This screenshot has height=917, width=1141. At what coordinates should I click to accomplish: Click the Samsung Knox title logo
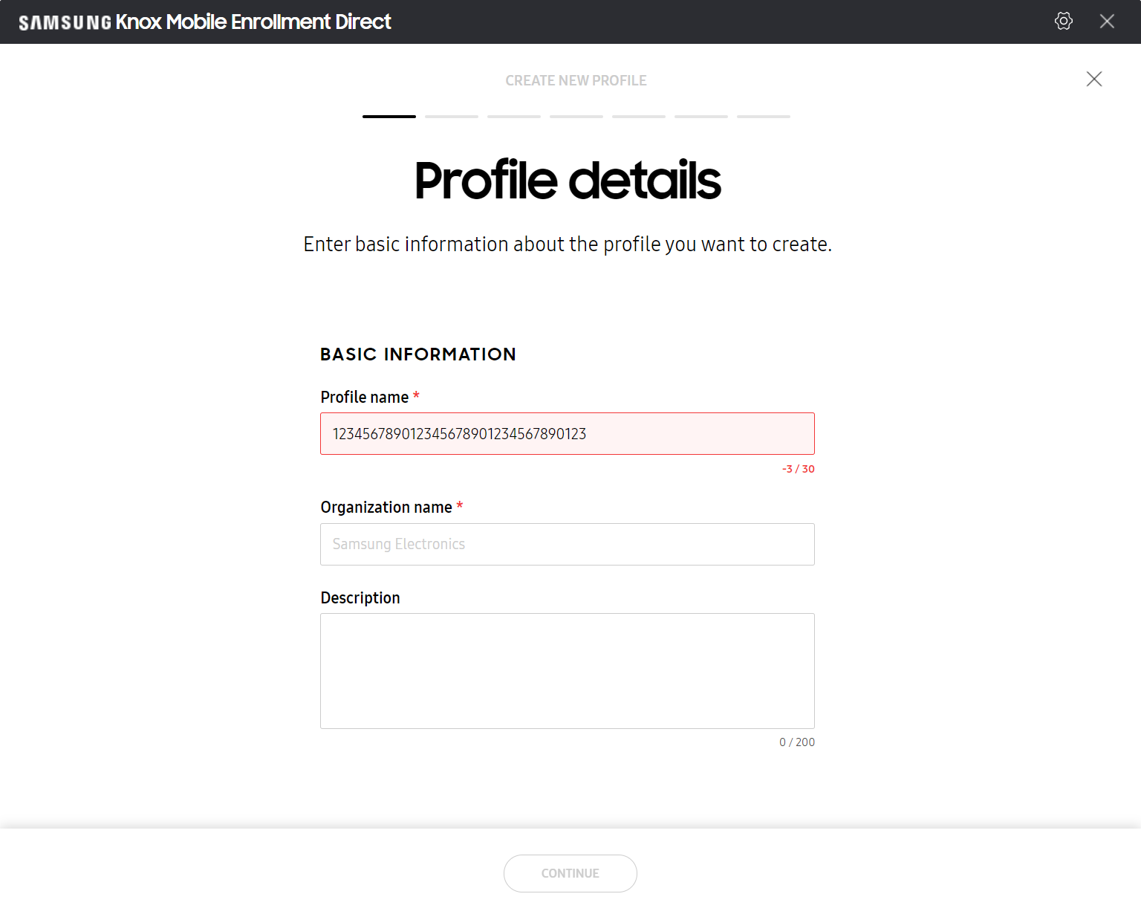click(x=205, y=22)
